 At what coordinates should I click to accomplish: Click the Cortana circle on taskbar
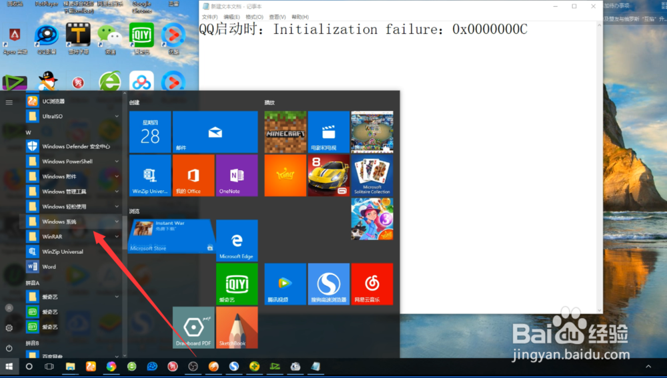[x=29, y=367]
